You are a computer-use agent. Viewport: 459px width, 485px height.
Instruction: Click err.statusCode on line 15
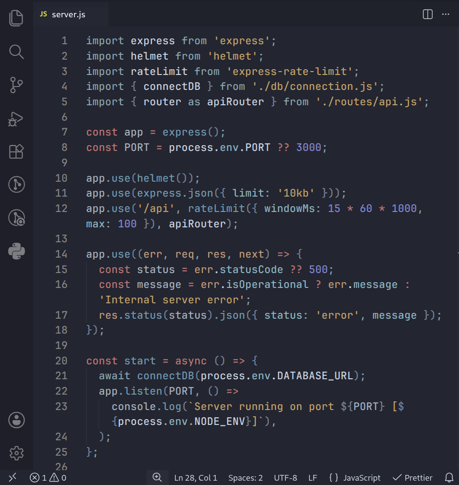coord(238,269)
